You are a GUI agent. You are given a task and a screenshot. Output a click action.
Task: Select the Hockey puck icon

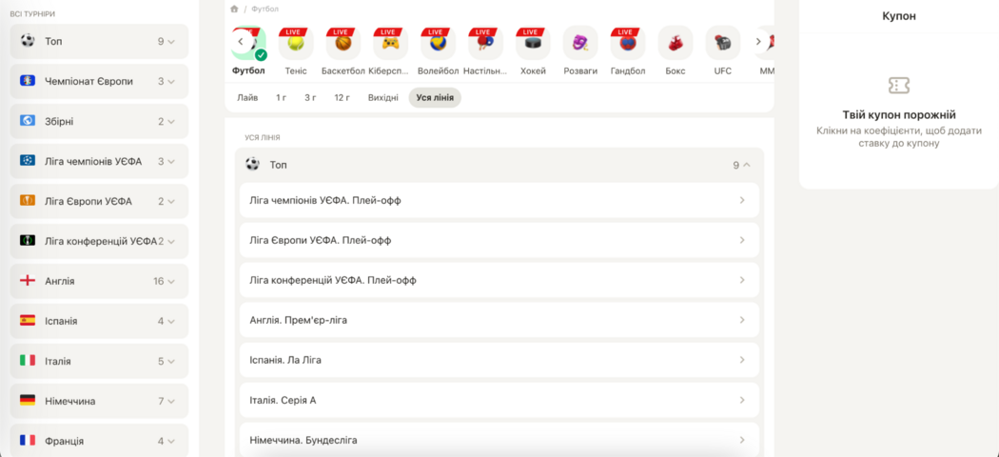[533, 44]
